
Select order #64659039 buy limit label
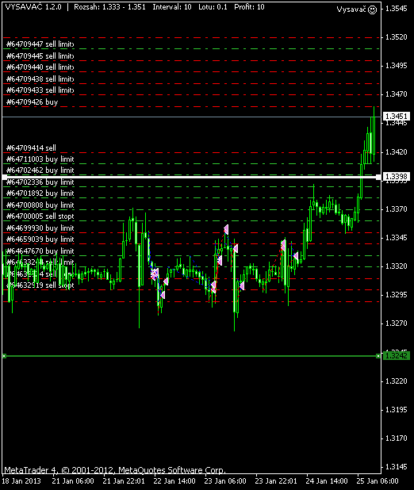(x=40, y=239)
